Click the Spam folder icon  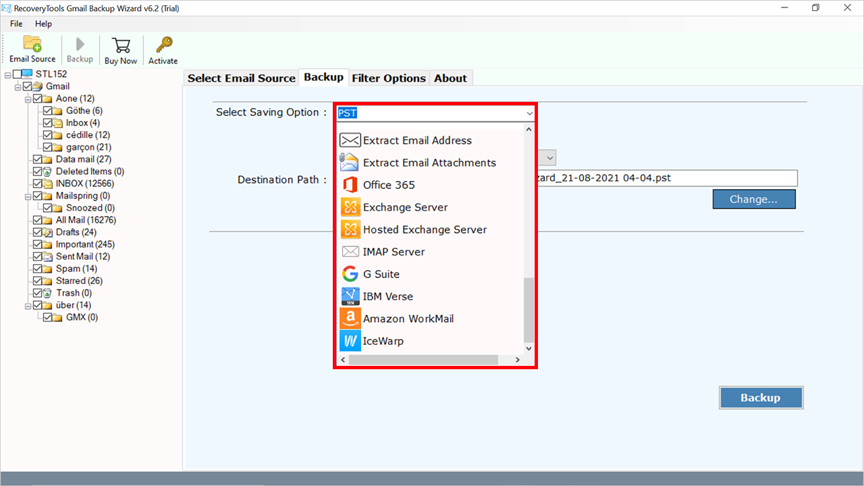[x=49, y=269]
